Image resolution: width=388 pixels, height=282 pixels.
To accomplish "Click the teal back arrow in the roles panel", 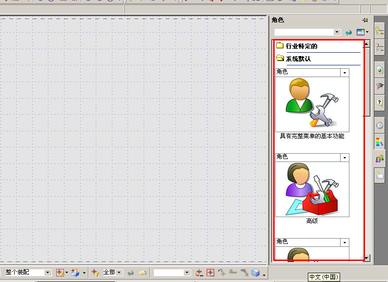I will pos(348,32).
